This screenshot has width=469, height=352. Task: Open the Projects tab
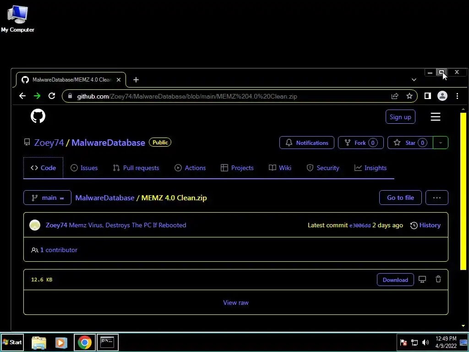click(237, 168)
